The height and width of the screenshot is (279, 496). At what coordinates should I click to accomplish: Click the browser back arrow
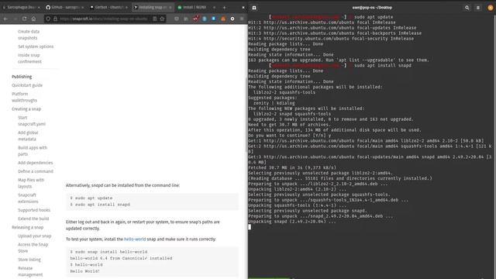5,19
